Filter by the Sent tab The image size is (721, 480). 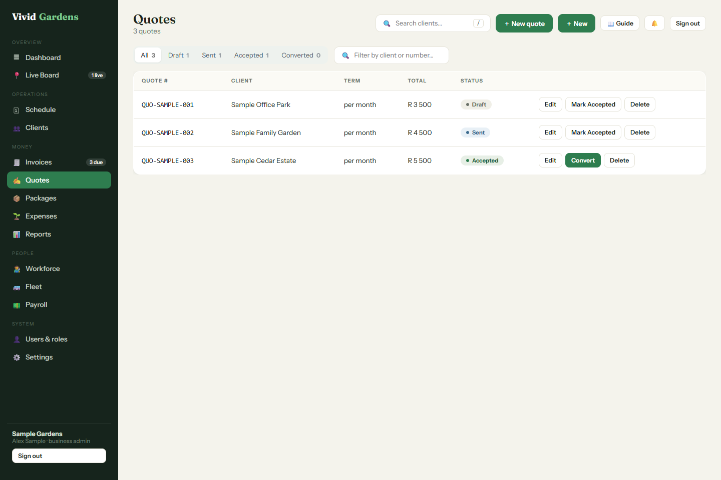212,55
